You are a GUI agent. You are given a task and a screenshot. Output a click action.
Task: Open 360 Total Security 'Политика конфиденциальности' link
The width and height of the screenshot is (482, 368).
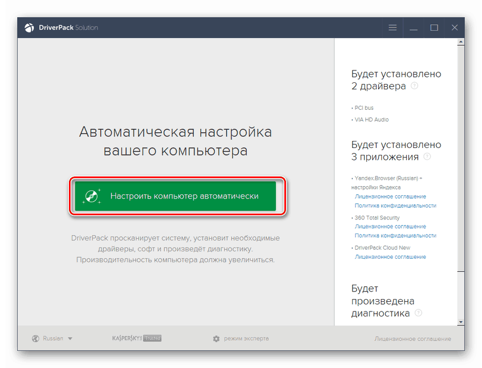(x=396, y=236)
